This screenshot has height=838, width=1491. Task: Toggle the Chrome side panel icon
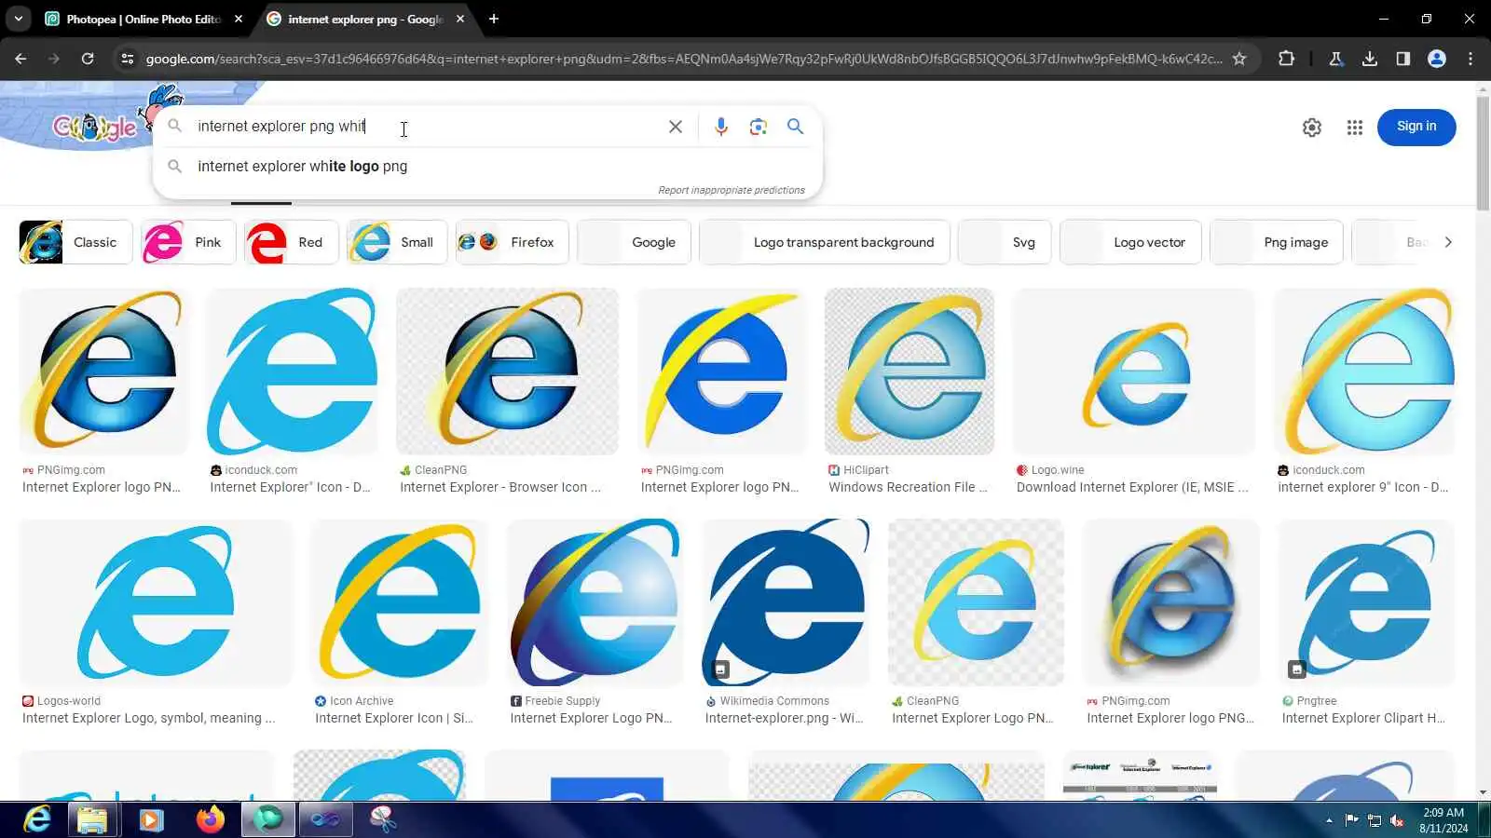pos(1403,59)
